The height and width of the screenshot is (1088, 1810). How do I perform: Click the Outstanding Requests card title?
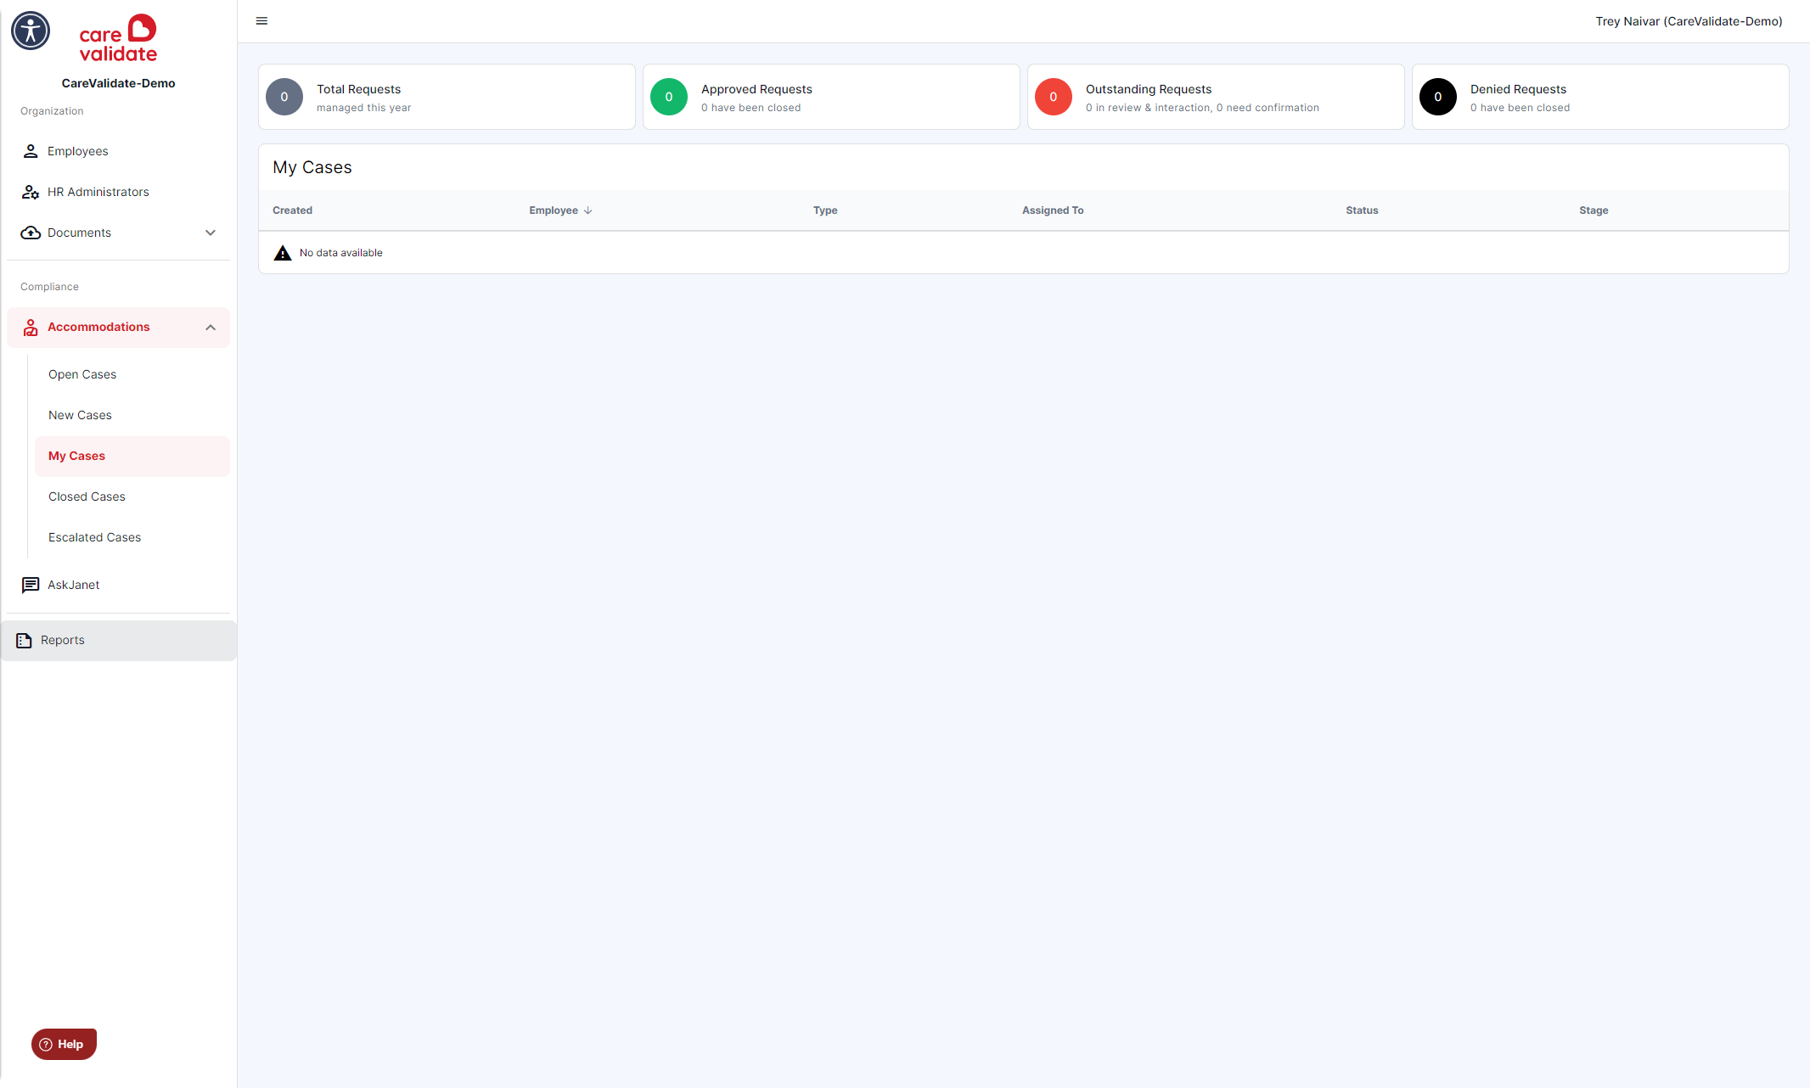tap(1149, 89)
